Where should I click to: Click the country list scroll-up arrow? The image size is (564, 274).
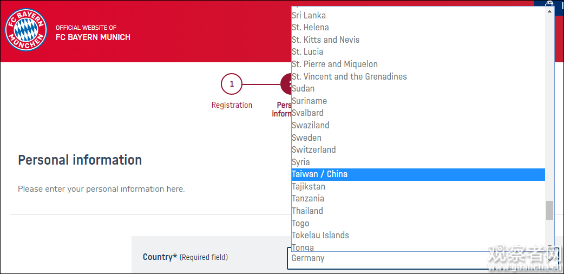coord(549,11)
